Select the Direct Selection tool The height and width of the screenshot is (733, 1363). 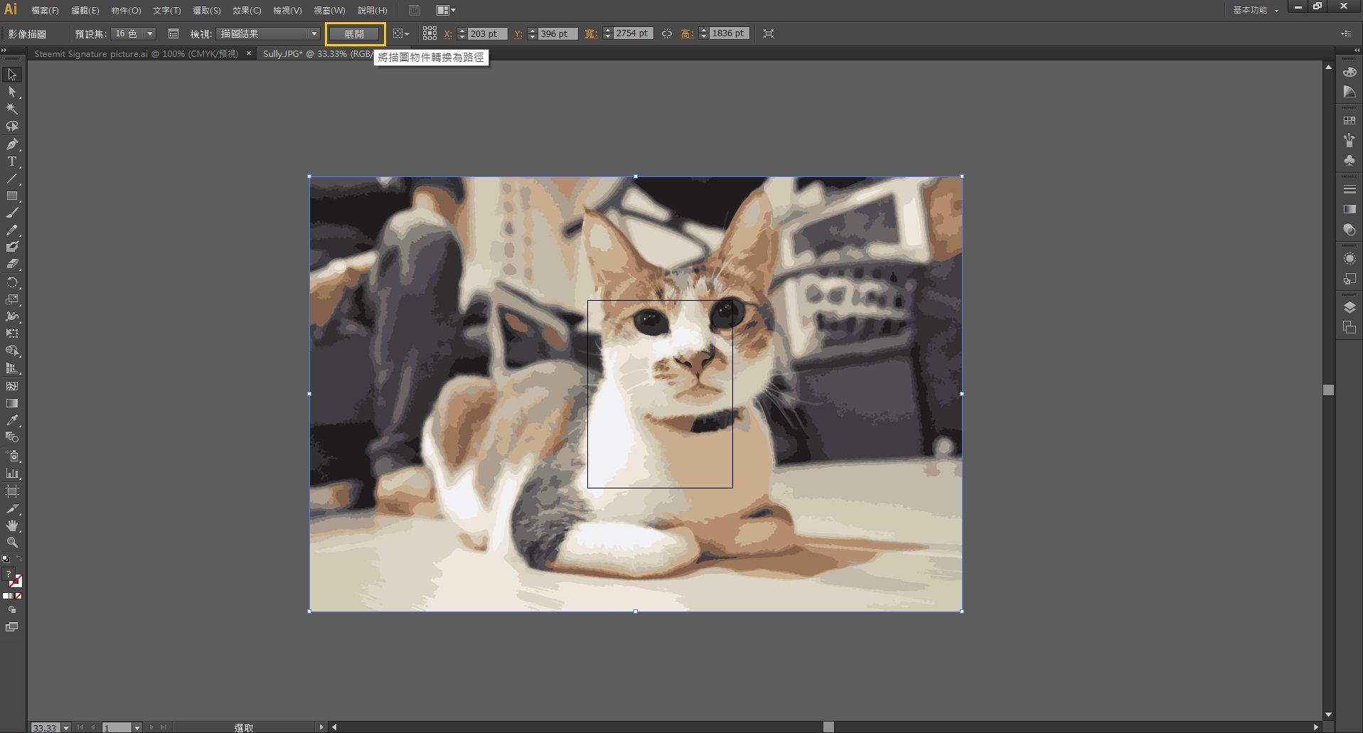coord(12,92)
